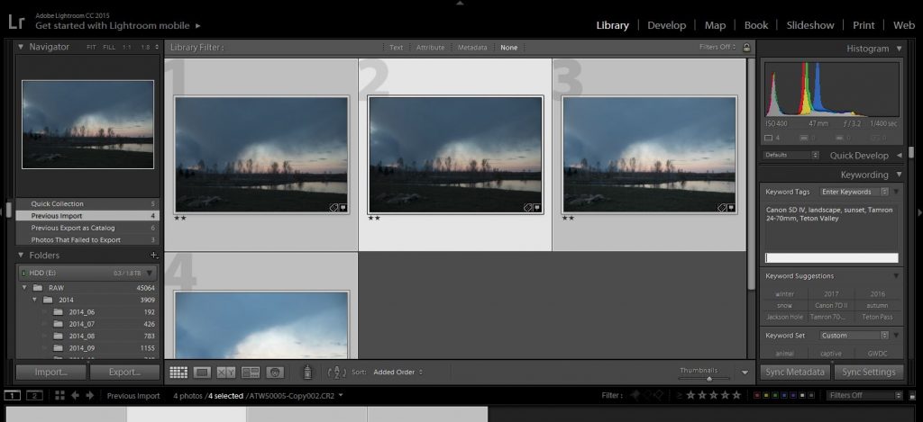This screenshot has height=422, width=923.
Task: Toggle sort direction A-Z icon
Action: tap(336, 372)
